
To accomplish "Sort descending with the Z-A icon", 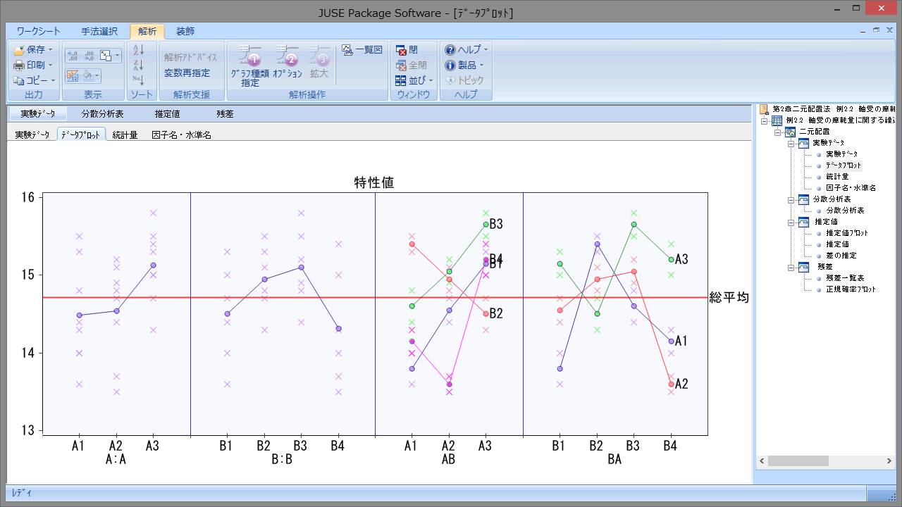I will [139, 65].
